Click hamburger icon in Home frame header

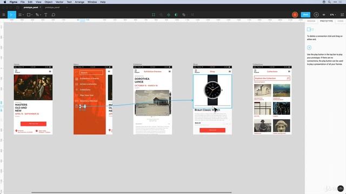pyautogui.click(x=50, y=72)
